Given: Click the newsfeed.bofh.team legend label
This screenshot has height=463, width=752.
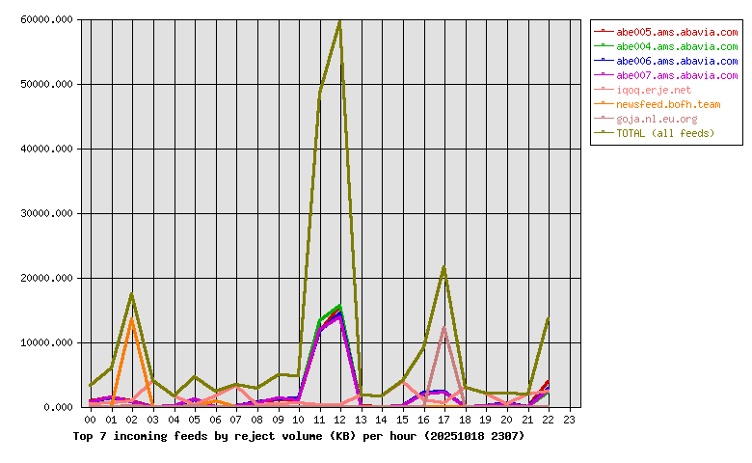Looking at the screenshot, I should coord(668,104).
